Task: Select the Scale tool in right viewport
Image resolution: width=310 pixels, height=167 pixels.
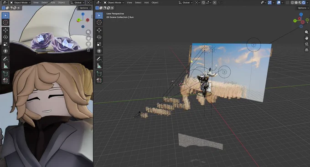Action: click(99, 44)
